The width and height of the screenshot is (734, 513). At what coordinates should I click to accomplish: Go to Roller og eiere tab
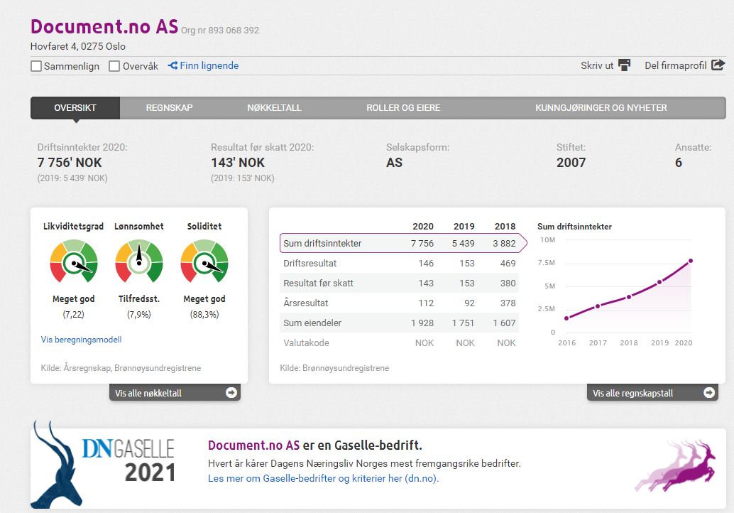[403, 108]
